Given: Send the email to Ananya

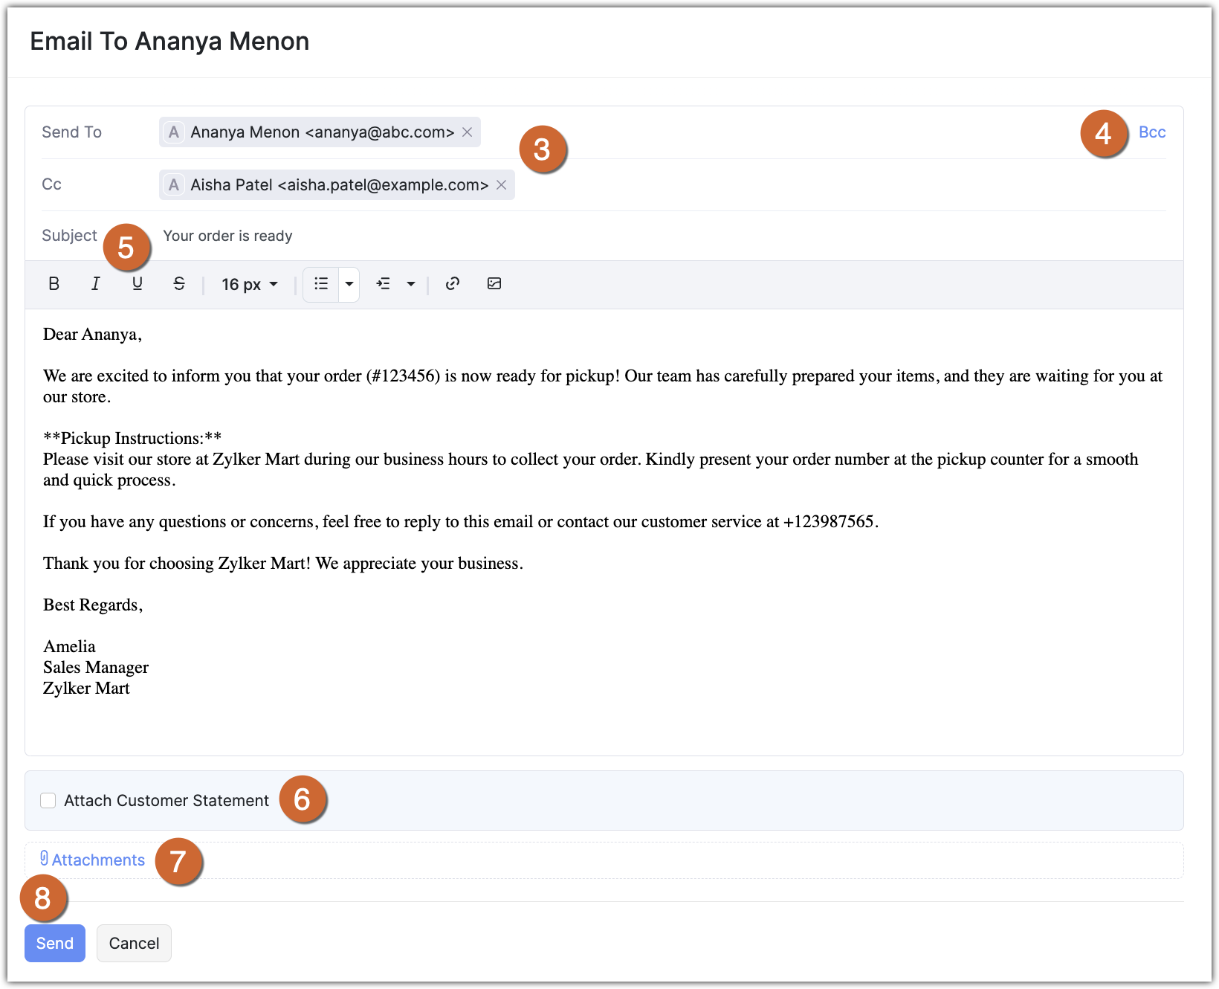Looking at the screenshot, I should click(55, 943).
